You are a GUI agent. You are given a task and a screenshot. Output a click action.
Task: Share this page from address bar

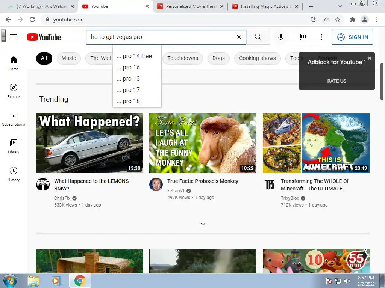(x=326, y=19)
